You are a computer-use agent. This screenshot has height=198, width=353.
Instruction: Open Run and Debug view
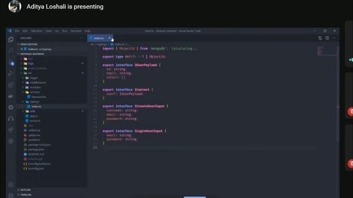pyautogui.click(x=10, y=73)
